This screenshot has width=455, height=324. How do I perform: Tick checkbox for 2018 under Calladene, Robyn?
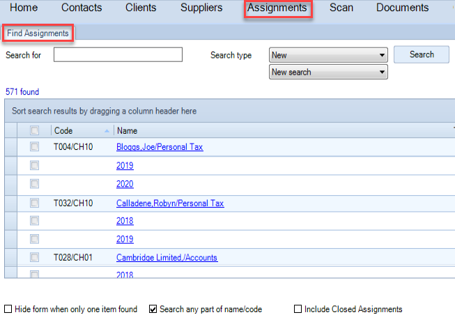coord(34,221)
